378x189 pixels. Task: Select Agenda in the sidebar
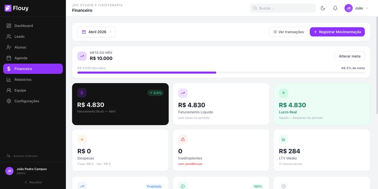coord(33,58)
